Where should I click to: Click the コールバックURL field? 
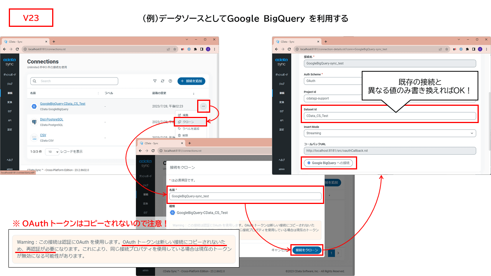click(x=390, y=151)
